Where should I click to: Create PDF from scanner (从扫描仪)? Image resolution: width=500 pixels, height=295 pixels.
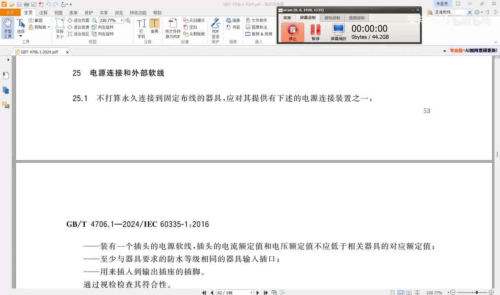[194, 20]
